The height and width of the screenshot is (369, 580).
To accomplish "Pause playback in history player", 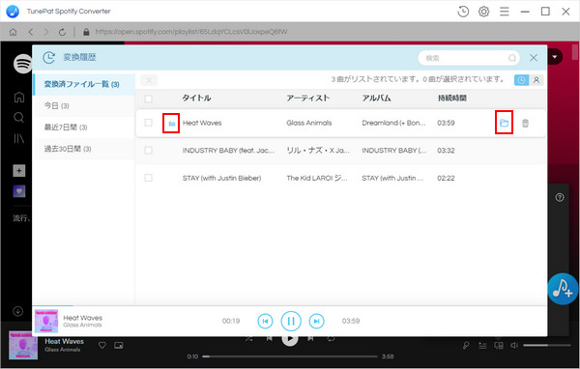I will (291, 321).
